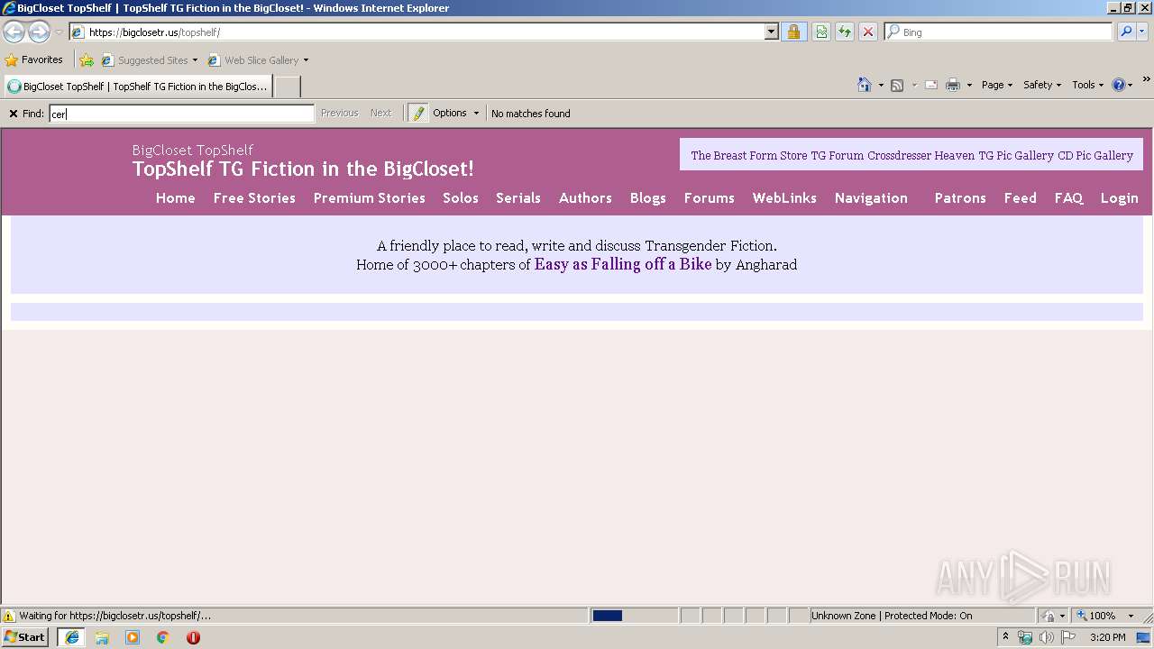Open The Breast Form Store link
This screenshot has height=649, width=1154.
749,155
